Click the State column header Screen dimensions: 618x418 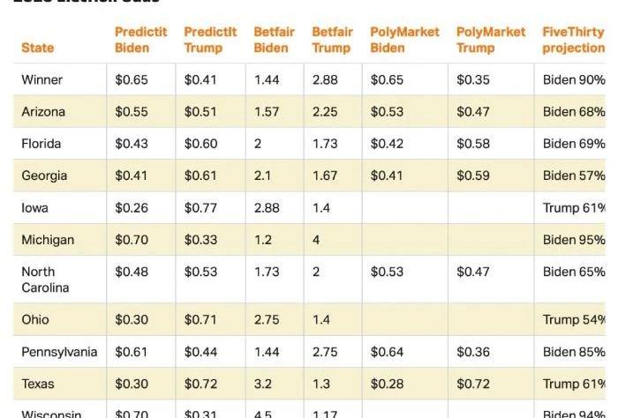[x=37, y=48]
